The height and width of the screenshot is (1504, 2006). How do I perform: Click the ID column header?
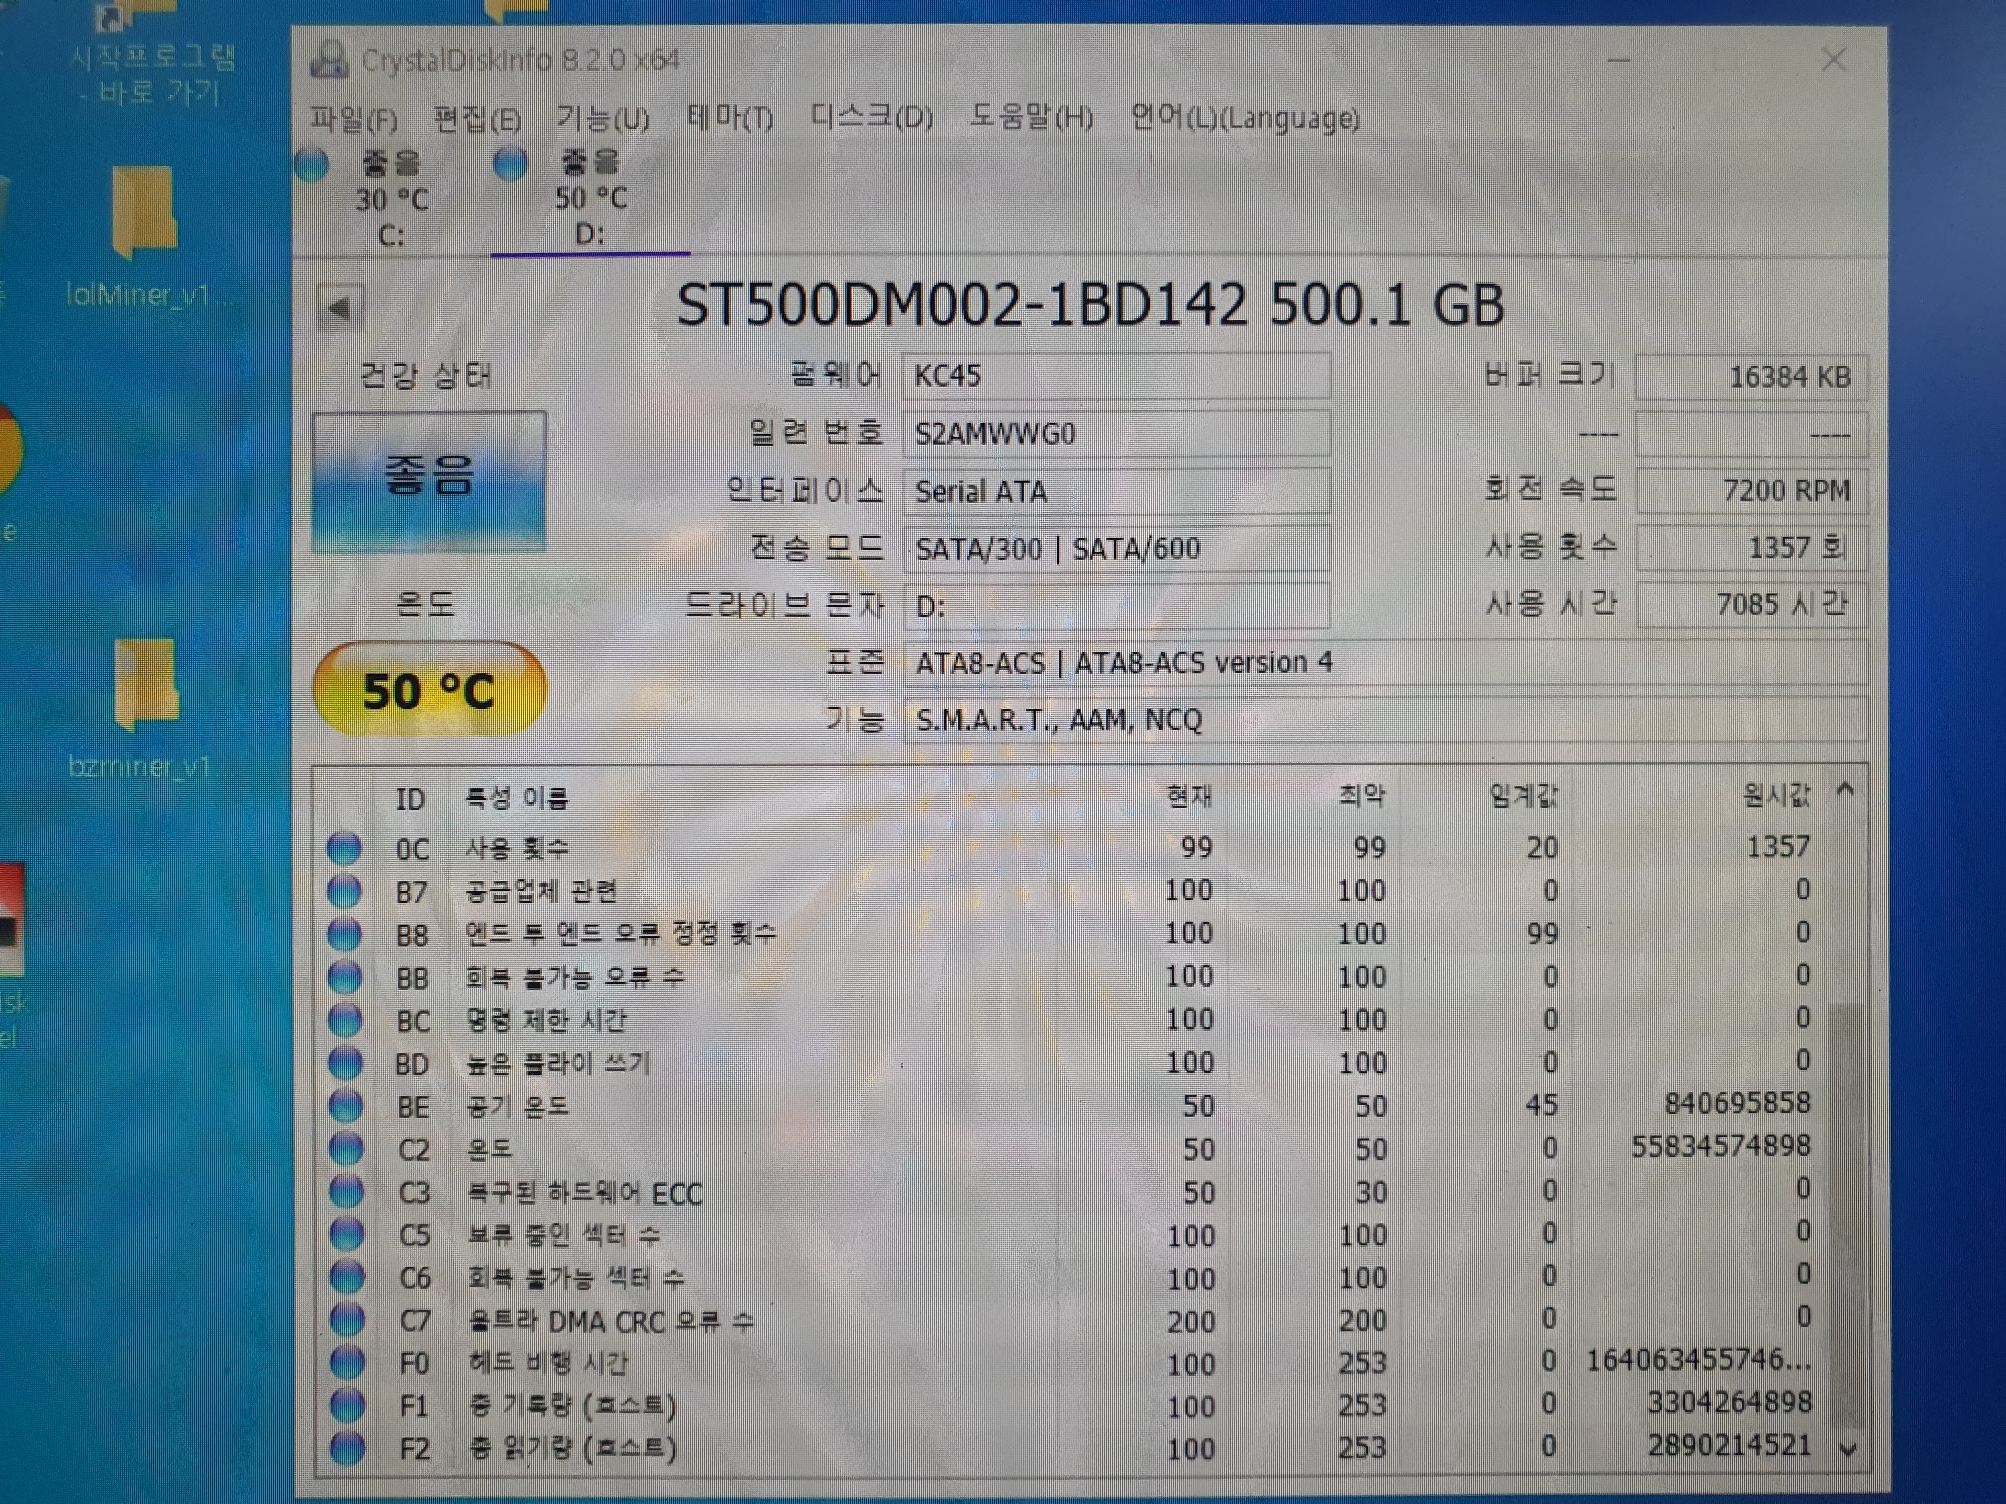(x=410, y=799)
